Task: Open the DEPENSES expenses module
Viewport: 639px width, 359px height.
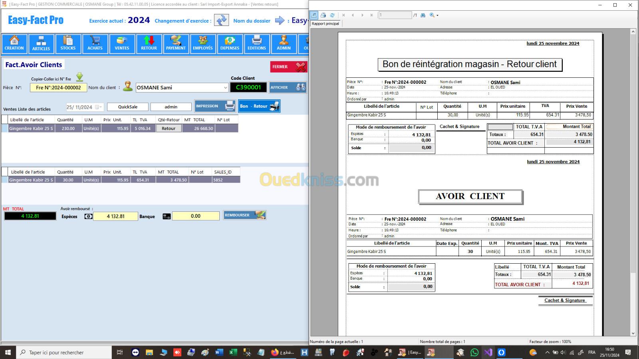Action: [230, 43]
